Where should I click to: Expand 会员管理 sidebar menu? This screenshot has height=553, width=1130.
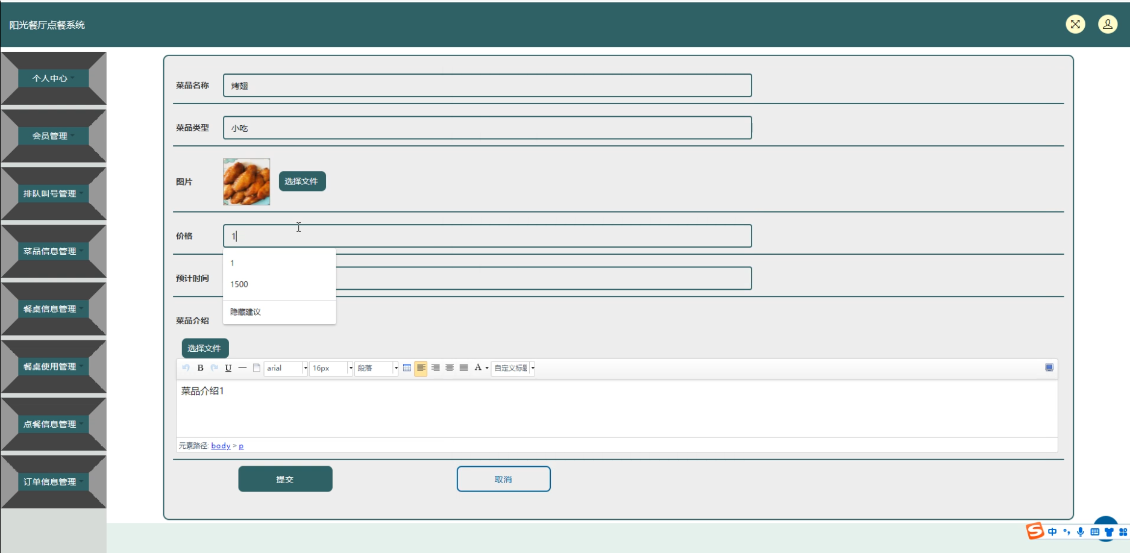coord(54,136)
